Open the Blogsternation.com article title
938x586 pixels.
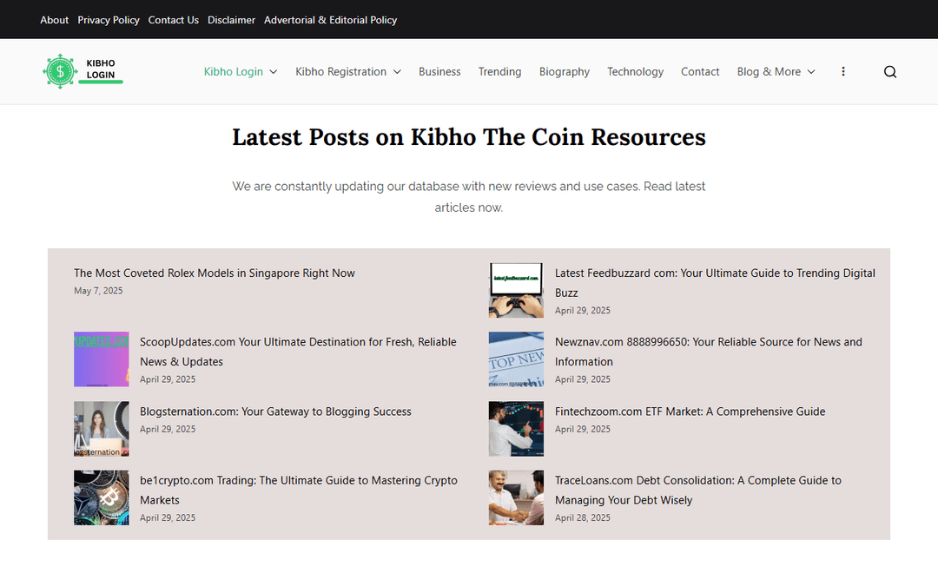(275, 412)
